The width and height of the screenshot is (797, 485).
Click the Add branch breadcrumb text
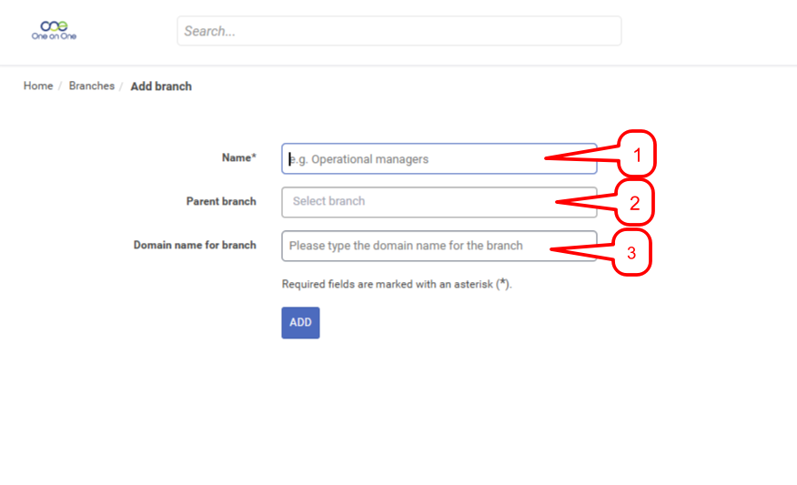click(161, 86)
